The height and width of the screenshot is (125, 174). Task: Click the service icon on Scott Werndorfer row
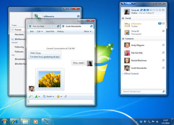point(163,68)
